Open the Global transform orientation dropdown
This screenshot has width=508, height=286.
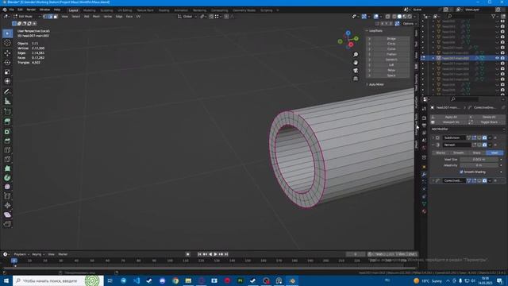pyautogui.click(x=187, y=17)
